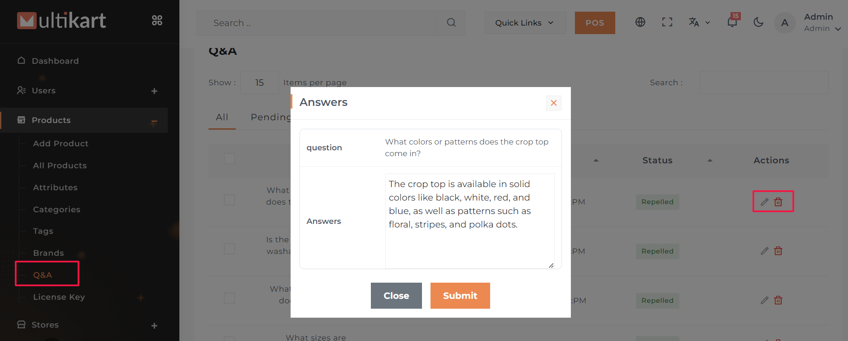Open the Quick Links dropdown
Screen dimensions: 848x341
tap(524, 23)
